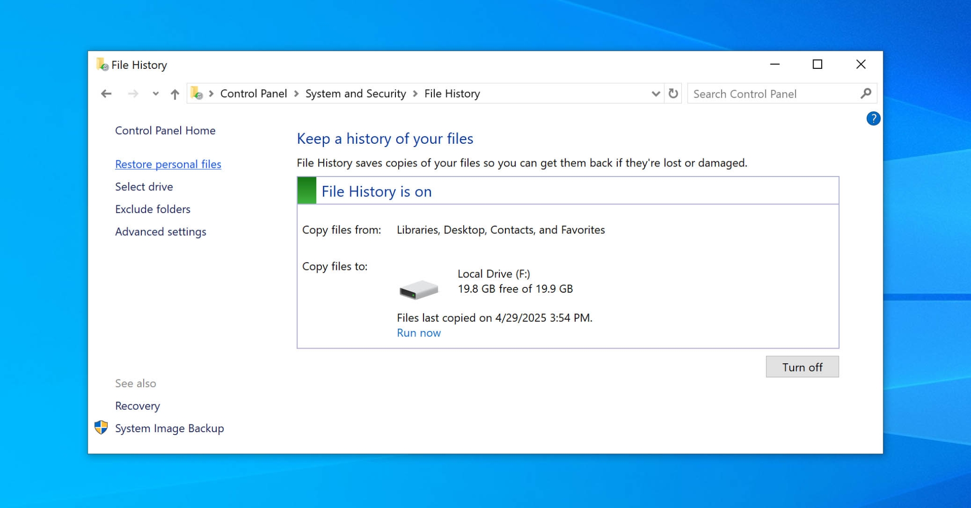The image size is (971, 508).
Task: Open Advanced settings
Action: click(161, 231)
